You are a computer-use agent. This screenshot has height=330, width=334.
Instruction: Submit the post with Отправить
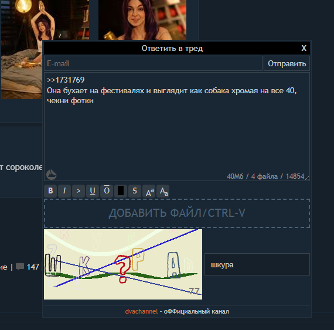[287, 63]
